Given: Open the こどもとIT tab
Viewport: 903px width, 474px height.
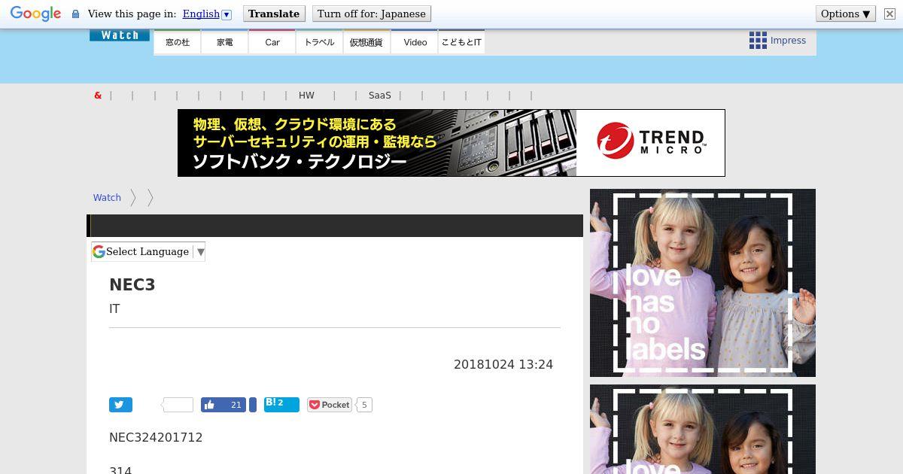Looking at the screenshot, I should (461, 42).
